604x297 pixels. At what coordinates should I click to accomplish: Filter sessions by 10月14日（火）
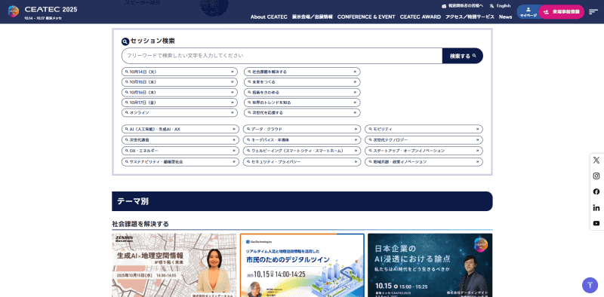click(x=180, y=72)
